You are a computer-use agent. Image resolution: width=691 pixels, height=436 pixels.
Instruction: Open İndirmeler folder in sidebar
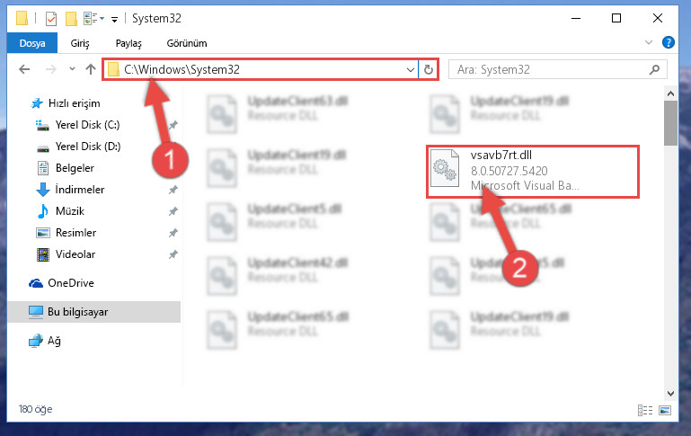click(x=79, y=190)
